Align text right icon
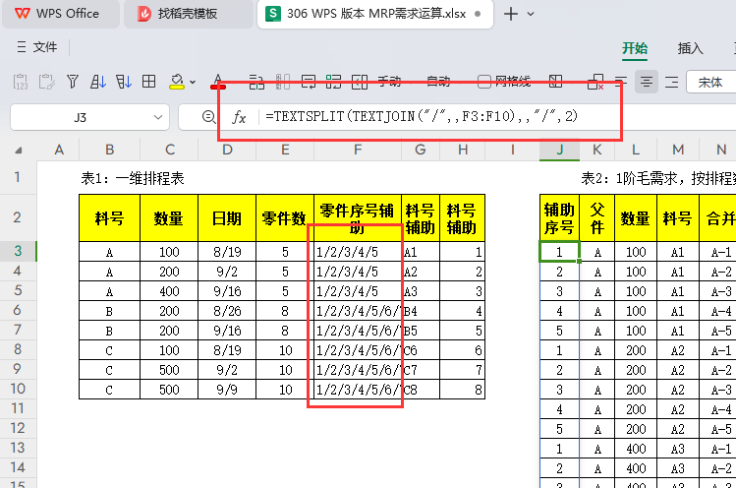Screen dimensions: 736x488 coord(672,82)
